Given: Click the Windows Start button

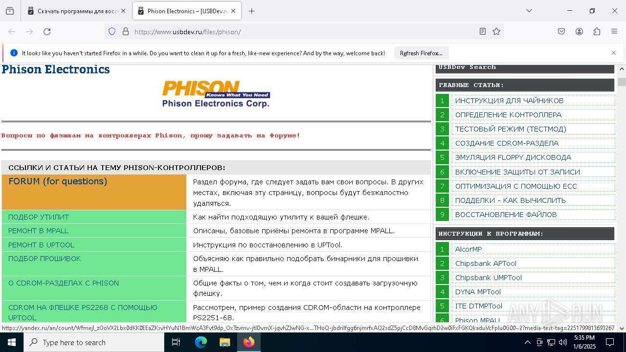Looking at the screenshot, I should point(12,342).
